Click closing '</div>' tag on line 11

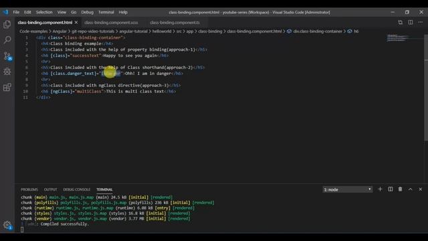click(x=43, y=97)
